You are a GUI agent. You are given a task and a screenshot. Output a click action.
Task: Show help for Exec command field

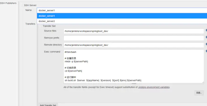pyautogui.click(x=206, y=51)
